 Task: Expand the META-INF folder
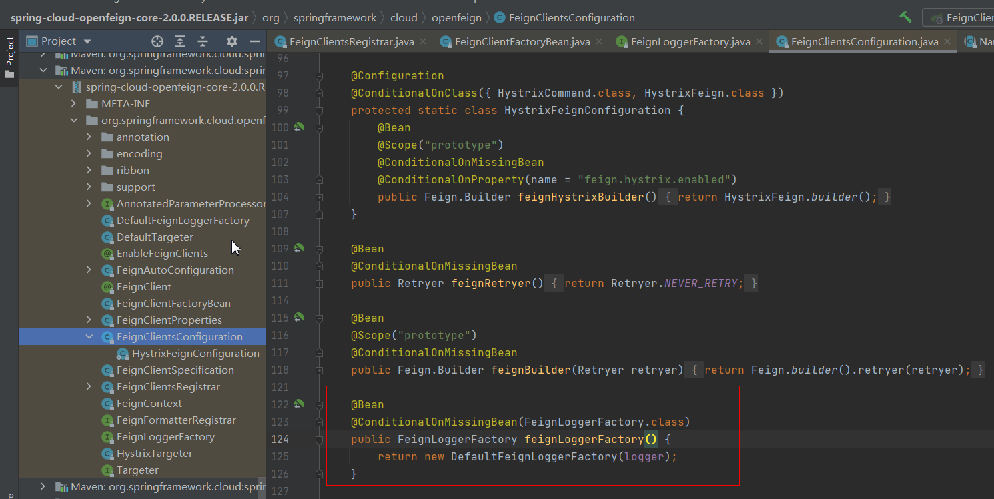tap(74, 104)
